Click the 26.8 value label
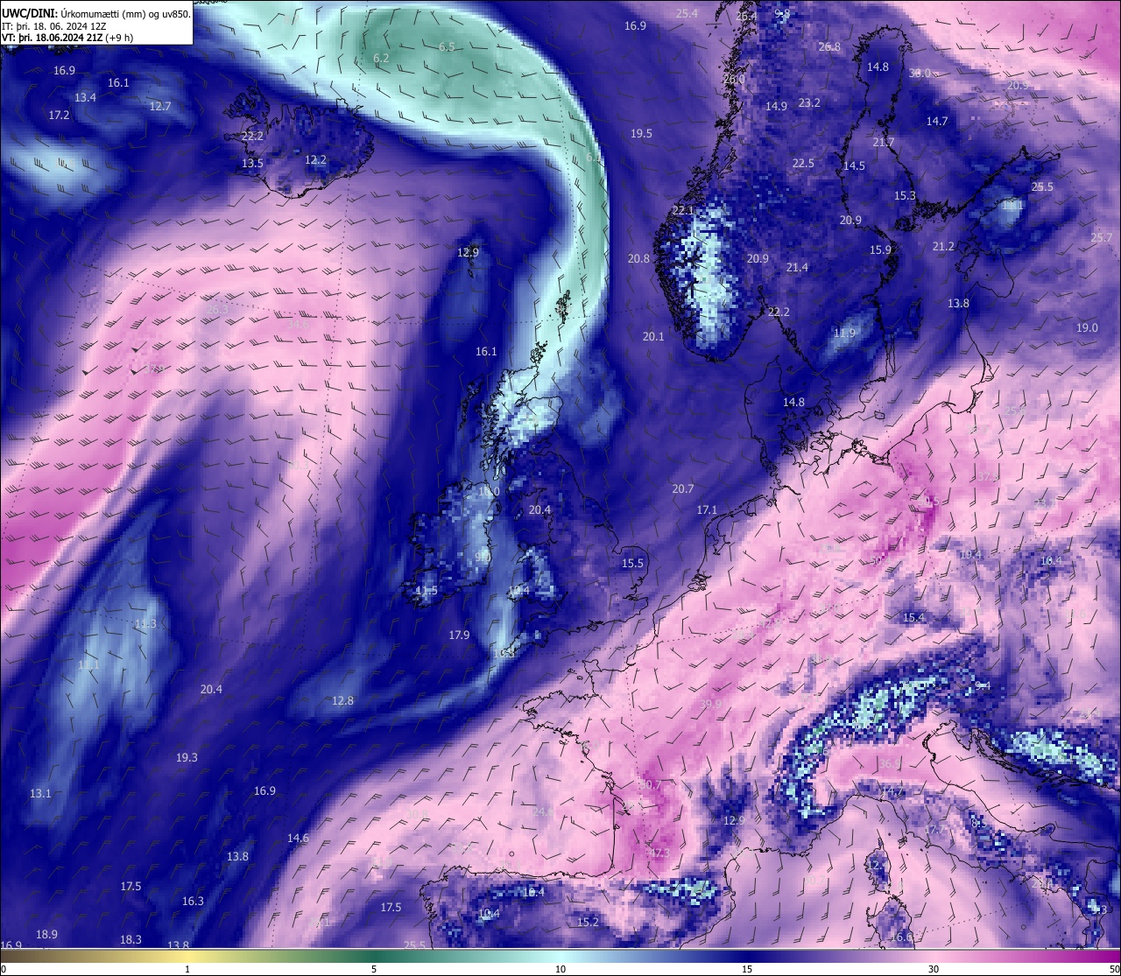The height and width of the screenshot is (976, 1121). tap(829, 47)
